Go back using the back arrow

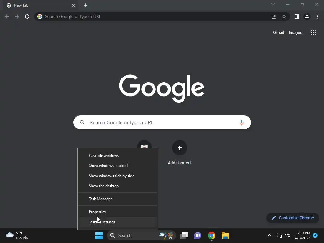[7, 16]
